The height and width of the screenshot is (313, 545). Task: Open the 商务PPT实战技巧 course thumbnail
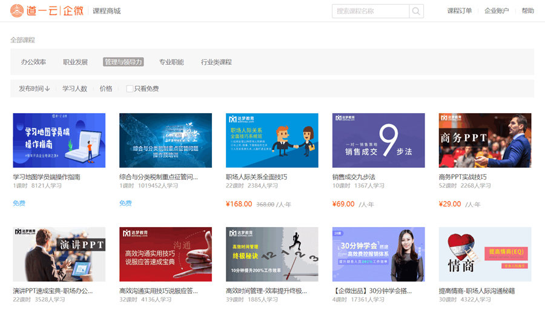(484, 140)
